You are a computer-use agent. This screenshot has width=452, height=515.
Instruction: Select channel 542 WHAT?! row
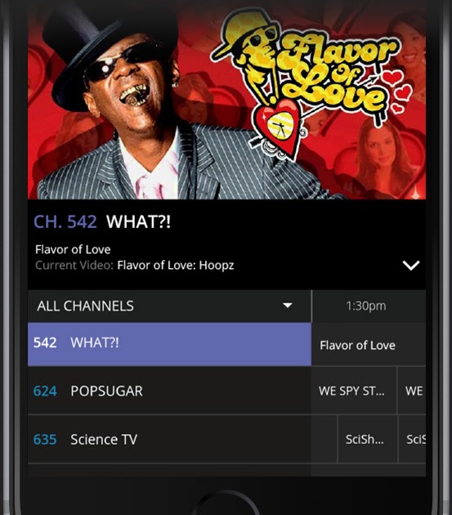169,344
